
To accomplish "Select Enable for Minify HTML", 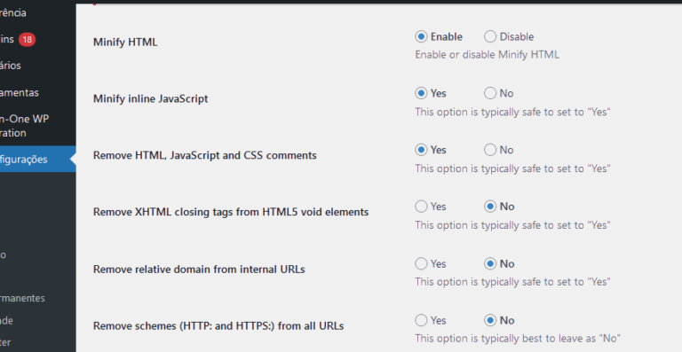I will (x=421, y=36).
